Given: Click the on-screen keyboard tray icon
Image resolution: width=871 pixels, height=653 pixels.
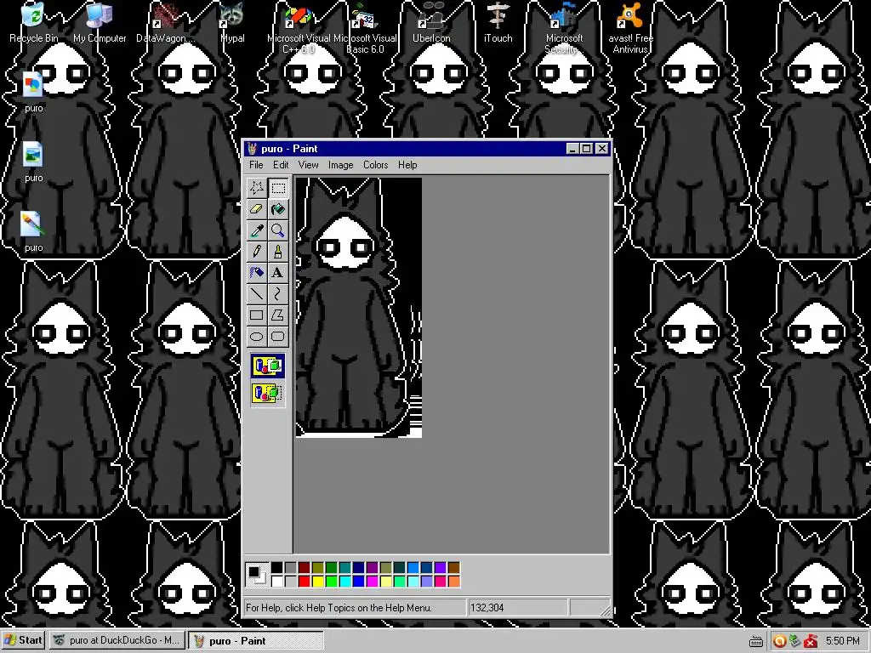Looking at the screenshot, I should point(756,641).
